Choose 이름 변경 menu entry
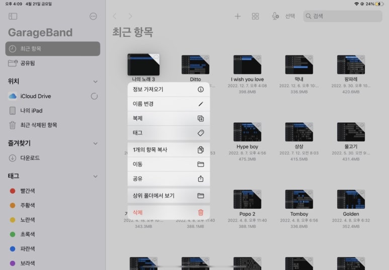Viewport: 389px width, 270px height. point(169,104)
